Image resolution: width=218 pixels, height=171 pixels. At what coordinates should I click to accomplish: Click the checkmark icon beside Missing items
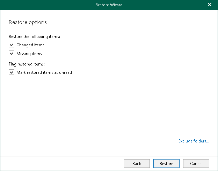(x=12, y=54)
